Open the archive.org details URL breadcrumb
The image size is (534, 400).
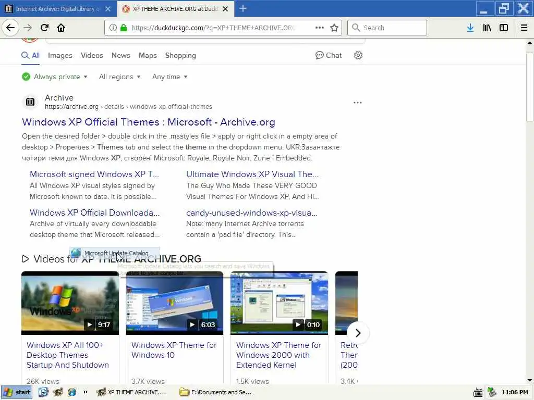coord(128,107)
